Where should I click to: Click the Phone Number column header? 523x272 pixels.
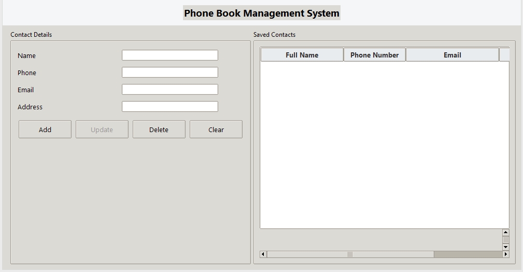click(x=374, y=55)
